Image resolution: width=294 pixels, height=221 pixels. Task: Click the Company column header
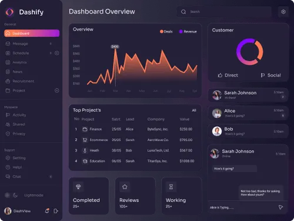click(x=156, y=119)
